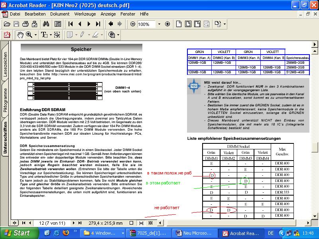Open the Datei menu
The height and width of the screenshot is (239, 319).
tap(15, 14)
